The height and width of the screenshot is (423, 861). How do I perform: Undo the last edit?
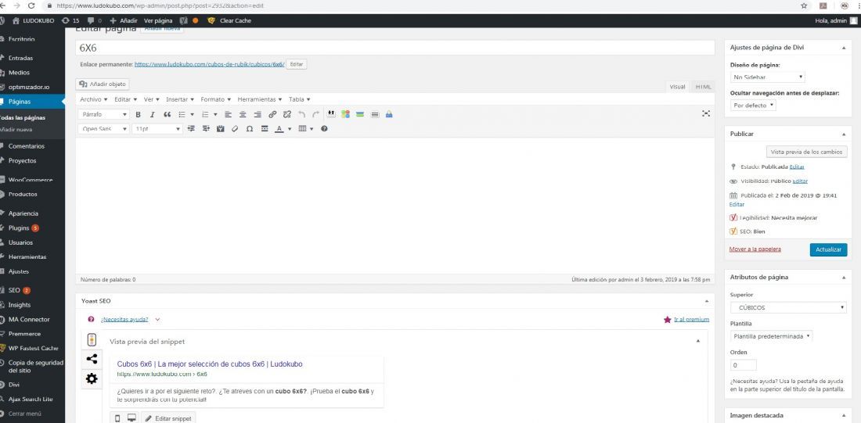pos(301,115)
